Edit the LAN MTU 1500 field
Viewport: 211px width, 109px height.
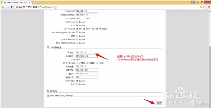coord(80,59)
